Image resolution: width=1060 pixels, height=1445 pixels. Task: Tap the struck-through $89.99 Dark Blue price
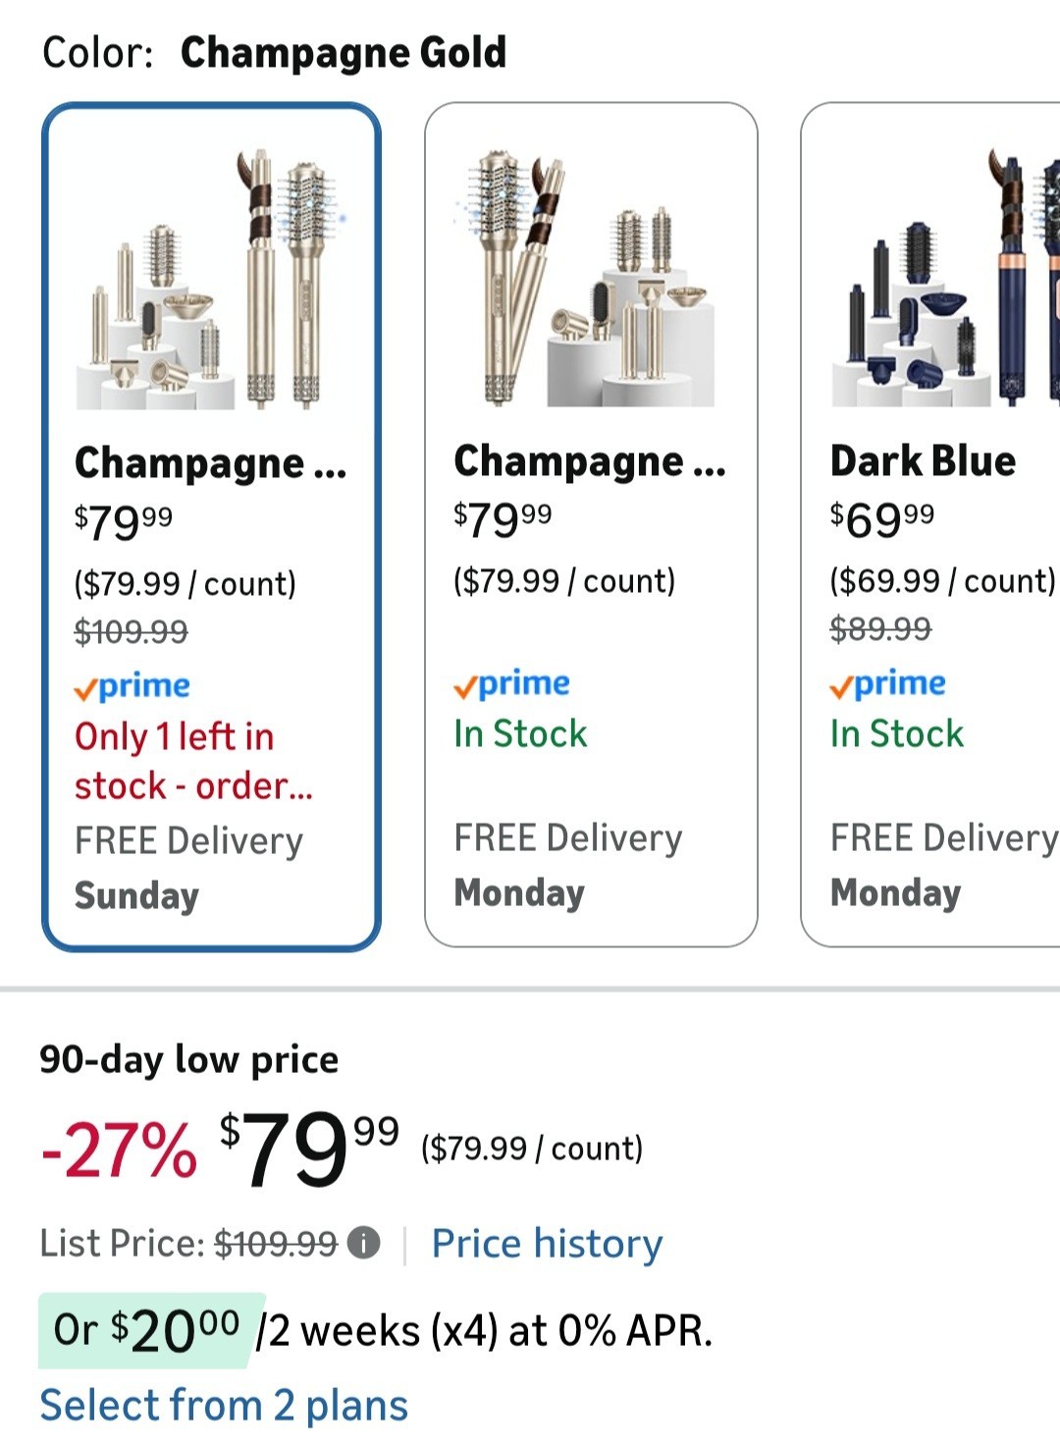pyautogui.click(x=880, y=628)
